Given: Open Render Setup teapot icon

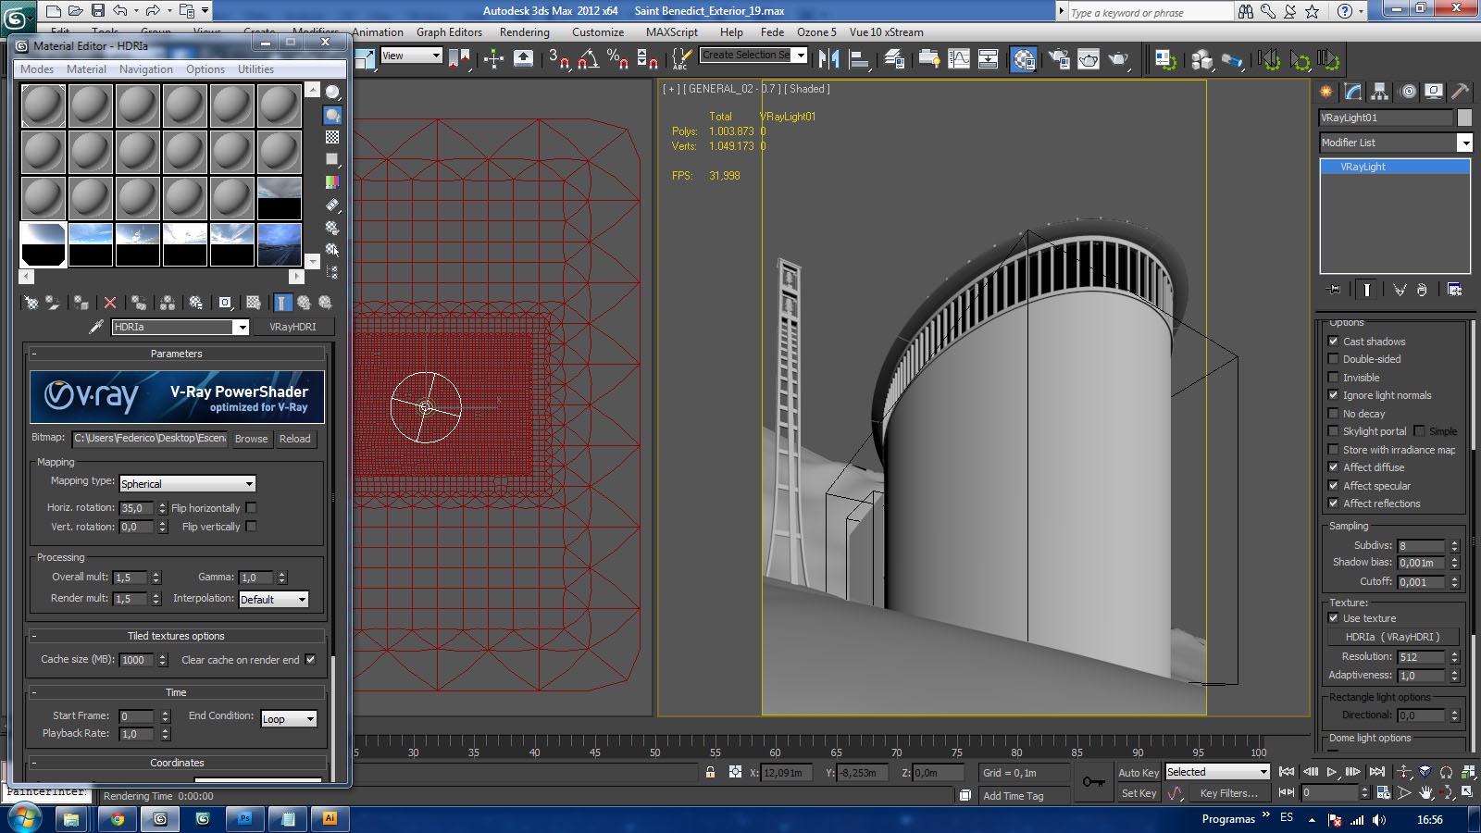Looking at the screenshot, I should [1058, 59].
